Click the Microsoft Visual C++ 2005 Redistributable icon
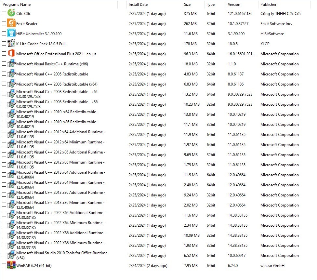This screenshot has height=280, width=317. pyautogui.click(x=11, y=74)
